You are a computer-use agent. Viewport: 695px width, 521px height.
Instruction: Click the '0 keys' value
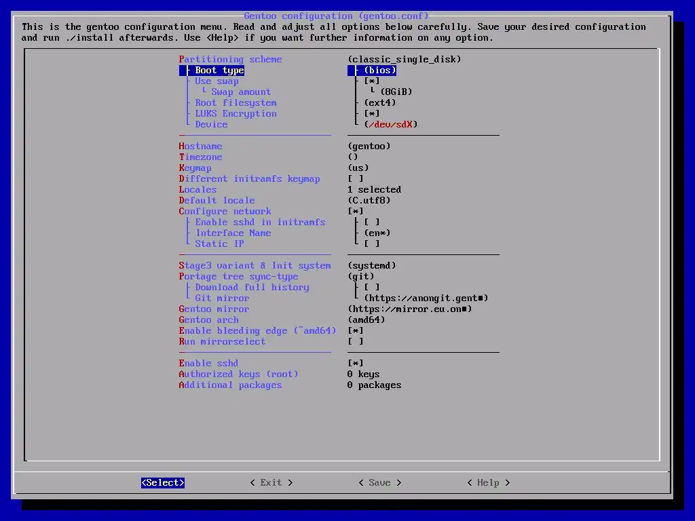[364, 374]
